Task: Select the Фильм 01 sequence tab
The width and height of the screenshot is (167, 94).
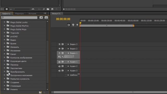Action: [x=56, y=14]
